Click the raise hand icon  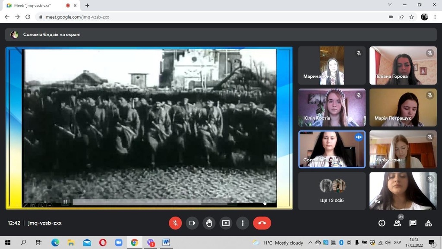209,223
